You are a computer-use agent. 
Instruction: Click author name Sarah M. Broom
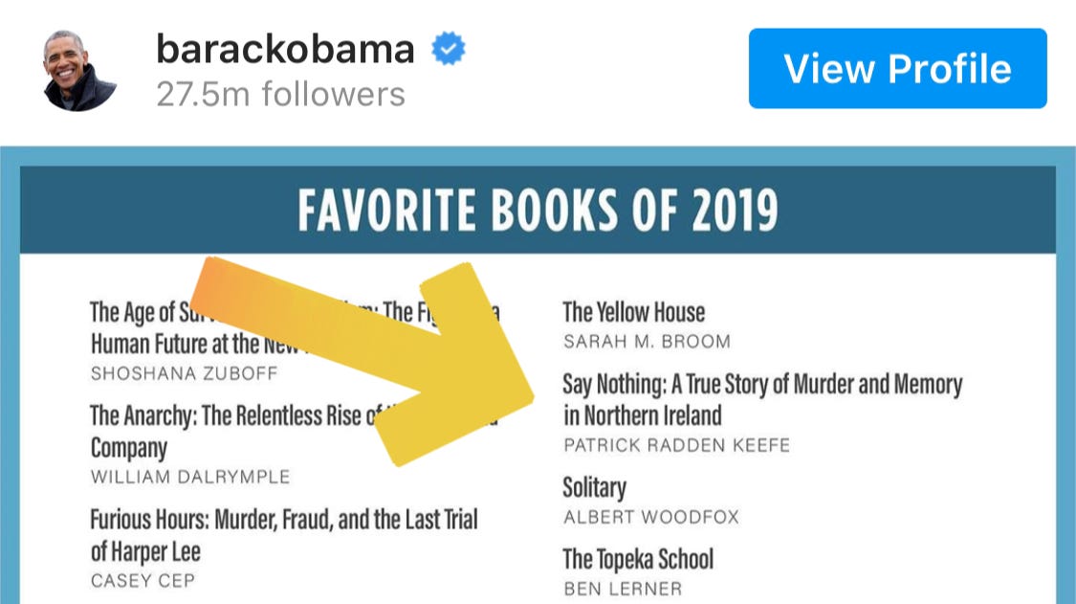[648, 342]
